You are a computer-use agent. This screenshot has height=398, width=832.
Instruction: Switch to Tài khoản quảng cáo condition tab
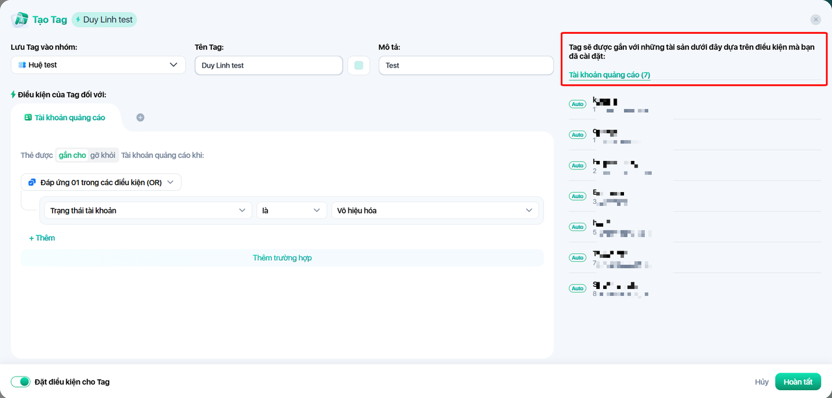pyautogui.click(x=65, y=118)
